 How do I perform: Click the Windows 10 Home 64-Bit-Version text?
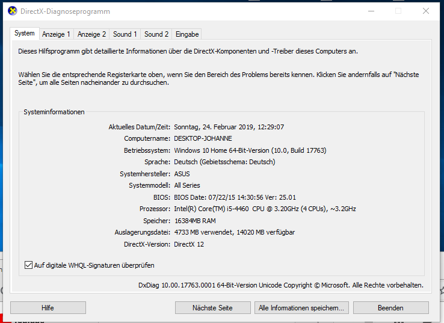[x=250, y=150]
